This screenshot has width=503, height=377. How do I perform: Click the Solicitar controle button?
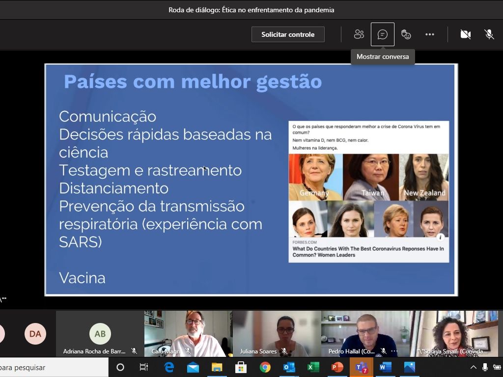click(288, 34)
